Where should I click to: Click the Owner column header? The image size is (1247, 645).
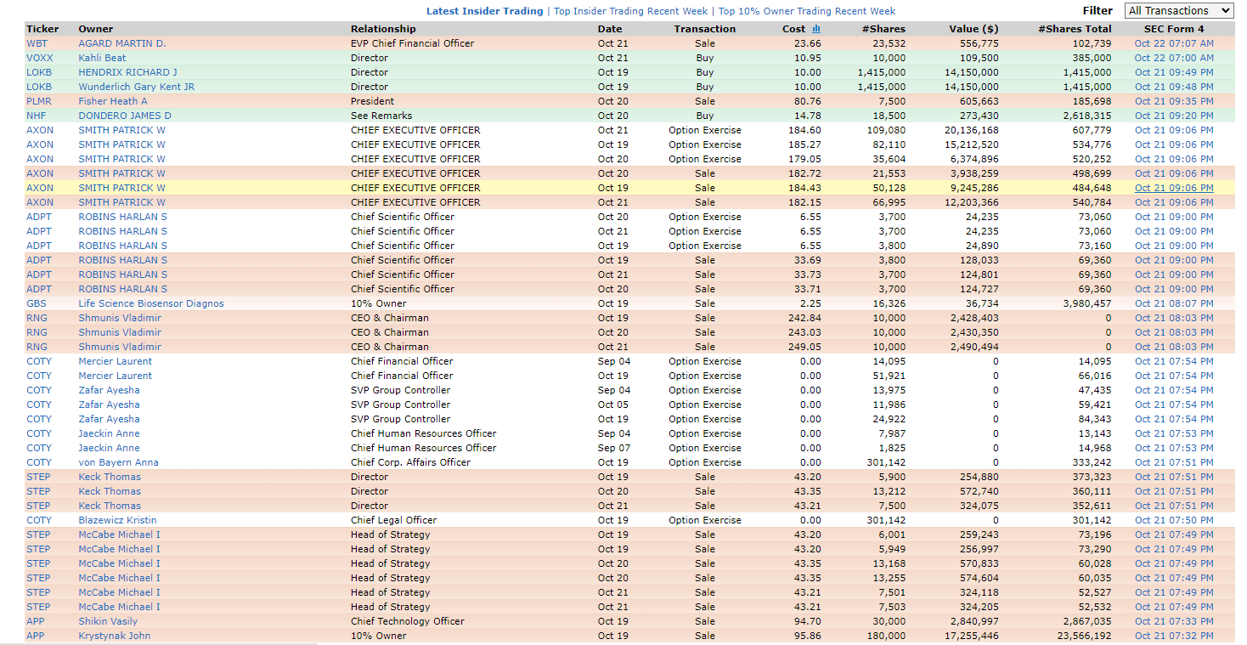tap(96, 29)
